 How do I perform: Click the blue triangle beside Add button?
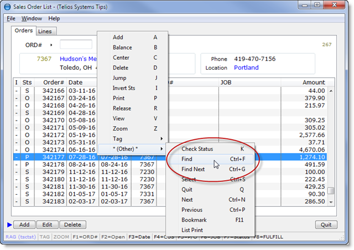click(9, 225)
